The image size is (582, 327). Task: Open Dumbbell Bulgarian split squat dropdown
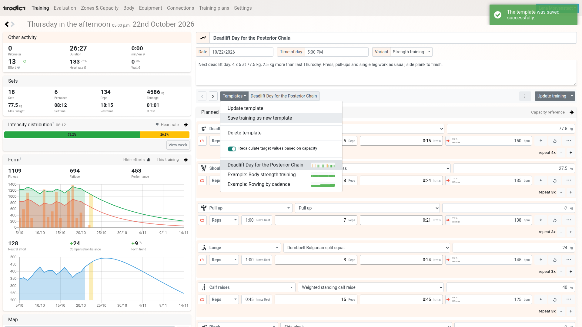[x=367, y=248]
